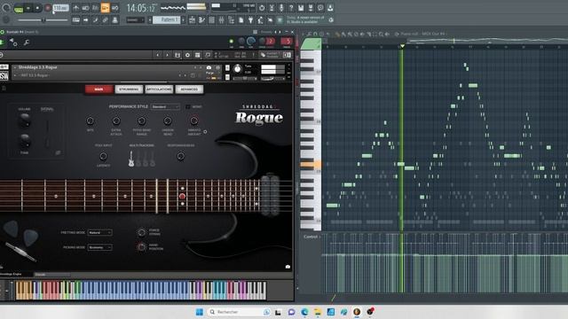Open the Fretting Mode dropdown

[x=99, y=232]
